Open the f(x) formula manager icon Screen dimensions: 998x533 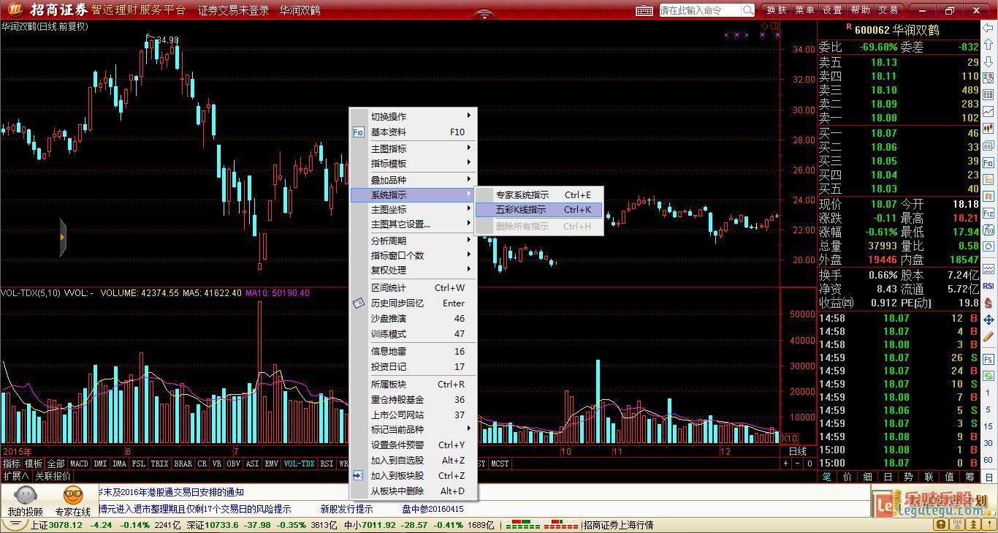(x=988, y=231)
